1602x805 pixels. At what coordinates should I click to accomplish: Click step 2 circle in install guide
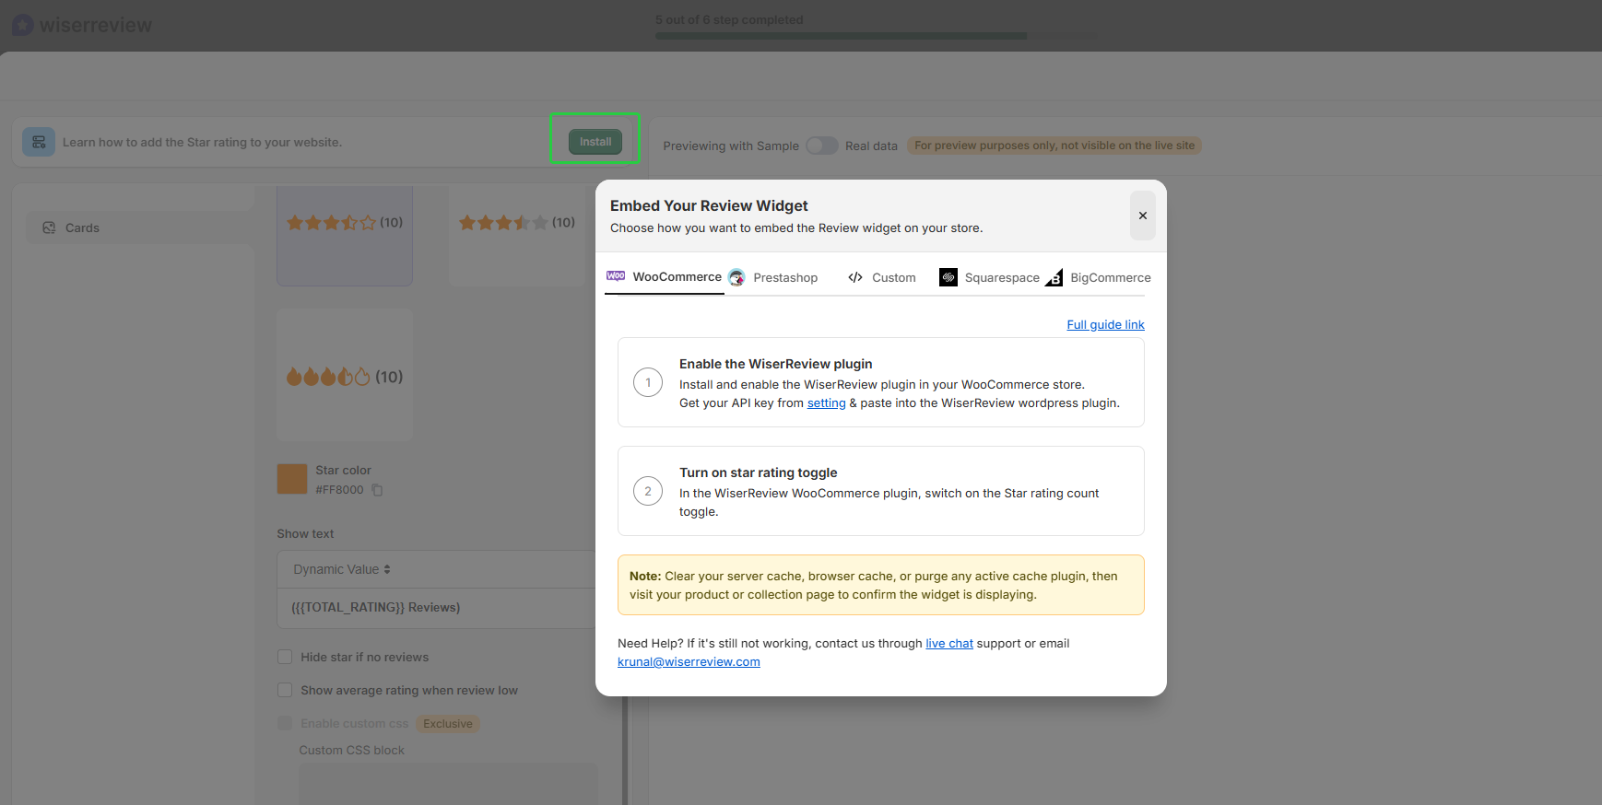648,491
